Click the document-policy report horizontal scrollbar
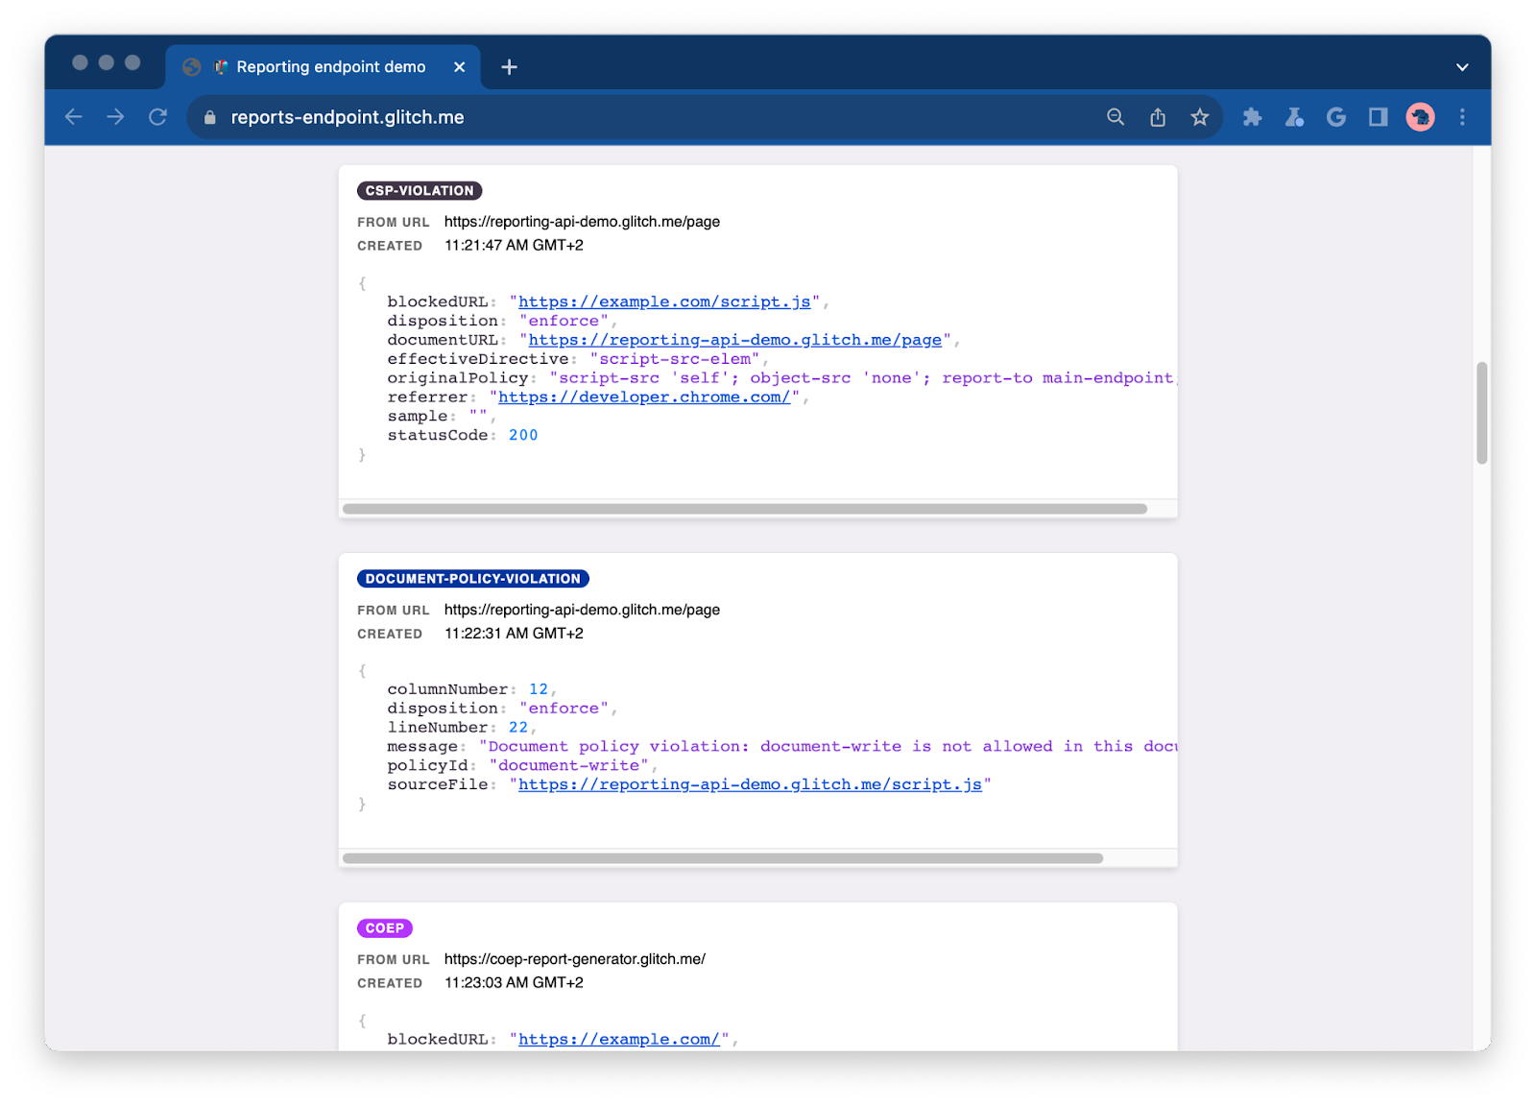 click(723, 858)
